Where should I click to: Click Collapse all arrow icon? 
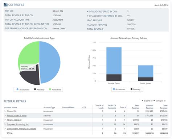coord(154,101)
